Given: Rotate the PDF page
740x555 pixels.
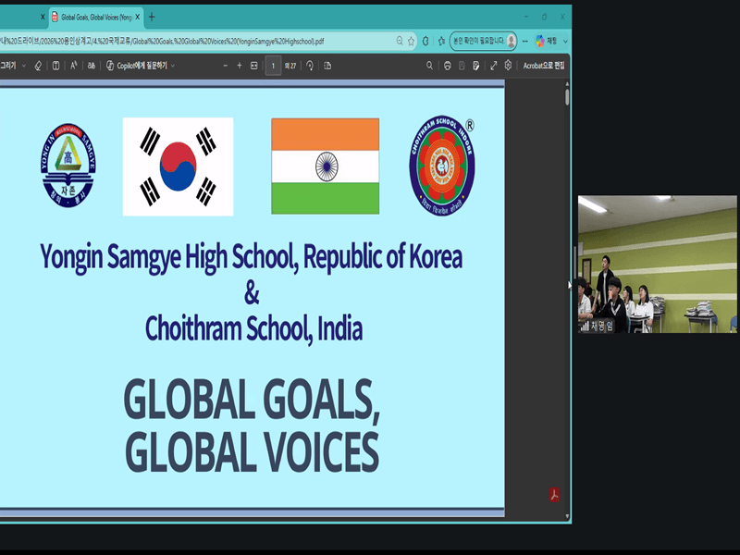Looking at the screenshot, I should click(x=310, y=66).
